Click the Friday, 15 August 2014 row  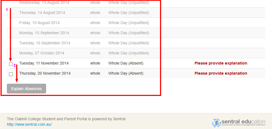(x=136, y=23)
